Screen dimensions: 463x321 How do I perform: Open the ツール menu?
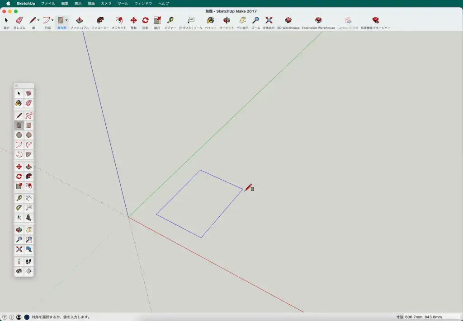pyautogui.click(x=123, y=4)
